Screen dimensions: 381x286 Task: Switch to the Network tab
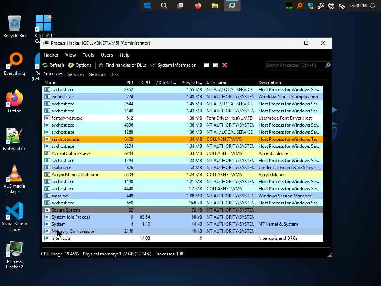pyautogui.click(x=97, y=74)
